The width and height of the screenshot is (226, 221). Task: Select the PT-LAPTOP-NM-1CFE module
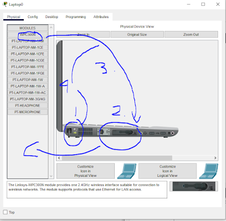point(28,54)
